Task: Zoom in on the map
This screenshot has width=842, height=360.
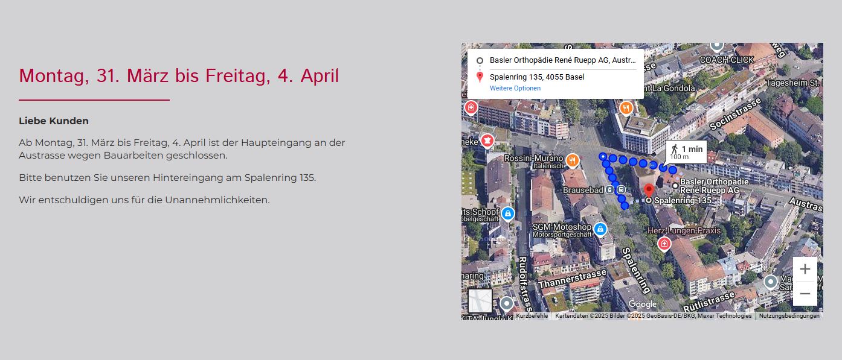Action: (x=805, y=269)
